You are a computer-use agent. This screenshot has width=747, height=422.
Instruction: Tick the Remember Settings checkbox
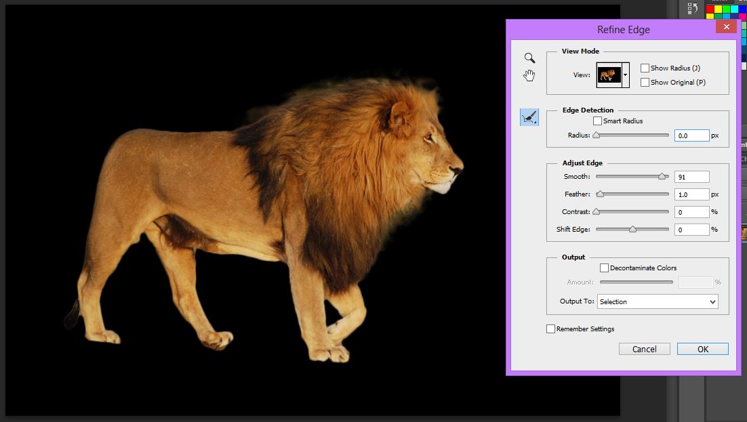tap(550, 329)
